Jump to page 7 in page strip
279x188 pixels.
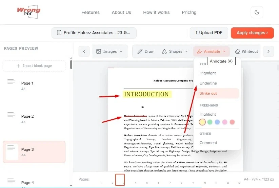pyautogui.click(x=170, y=183)
